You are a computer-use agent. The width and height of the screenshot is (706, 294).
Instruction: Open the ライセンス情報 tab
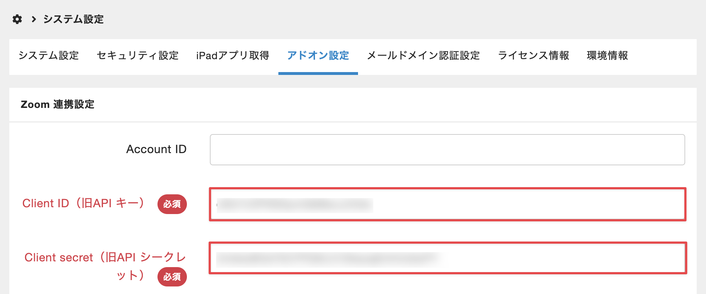click(x=534, y=56)
